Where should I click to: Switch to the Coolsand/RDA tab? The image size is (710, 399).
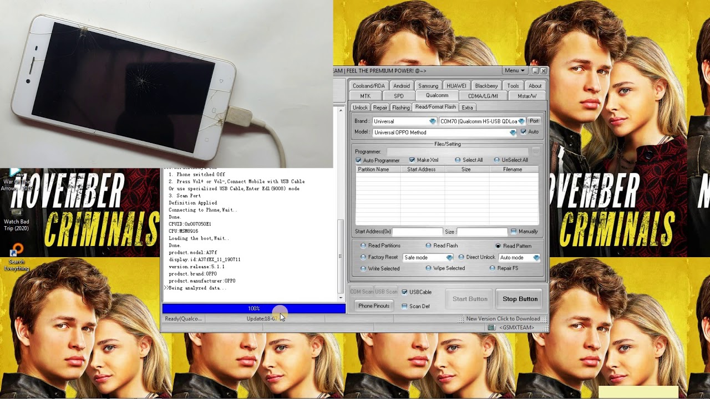click(x=369, y=86)
